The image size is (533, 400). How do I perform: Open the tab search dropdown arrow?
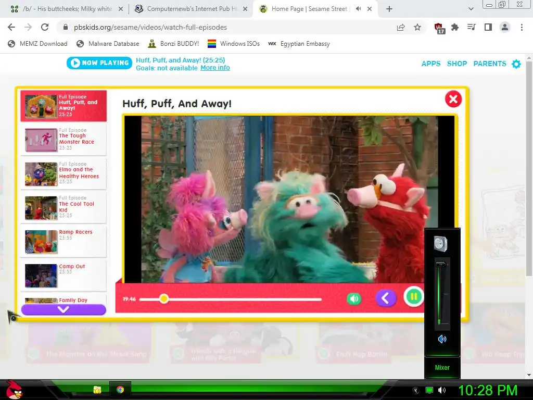[x=471, y=9]
